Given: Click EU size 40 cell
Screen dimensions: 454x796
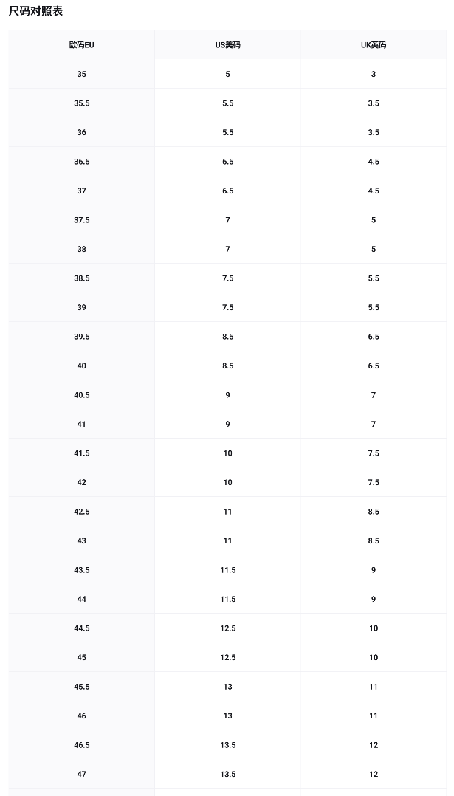Looking at the screenshot, I should (82, 366).
